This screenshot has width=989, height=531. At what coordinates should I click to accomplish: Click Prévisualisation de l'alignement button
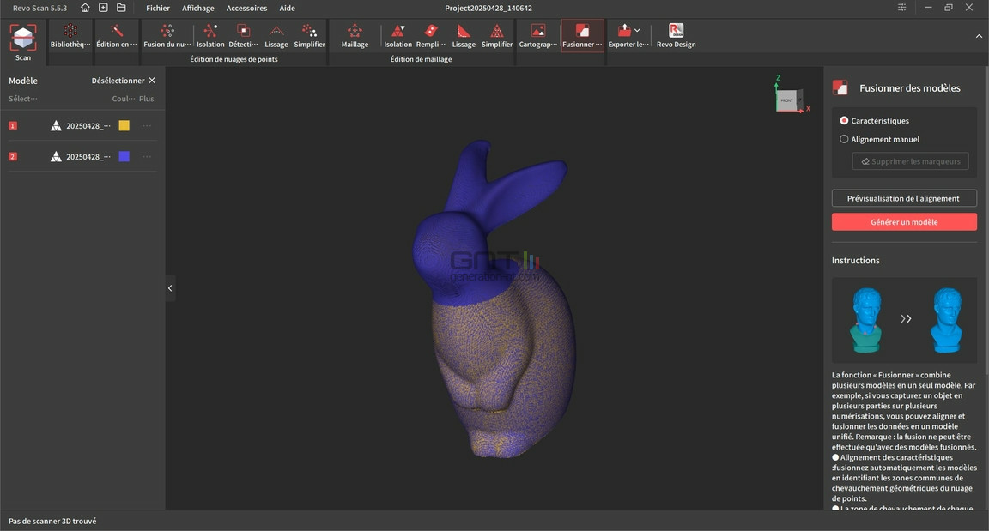pos(904,198)
